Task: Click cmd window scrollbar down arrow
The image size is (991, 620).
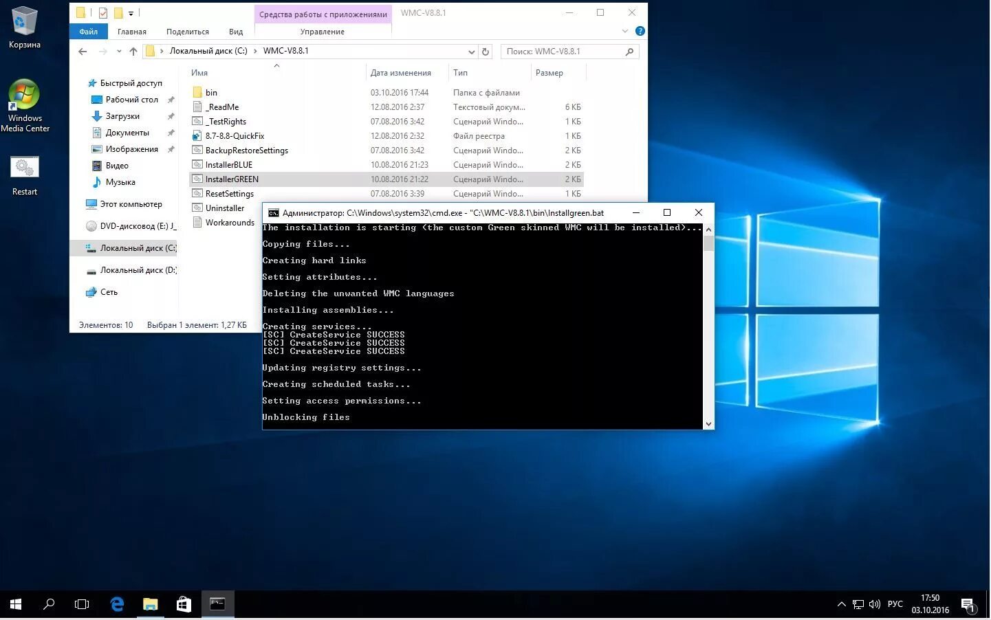Action: pos(708,424)
